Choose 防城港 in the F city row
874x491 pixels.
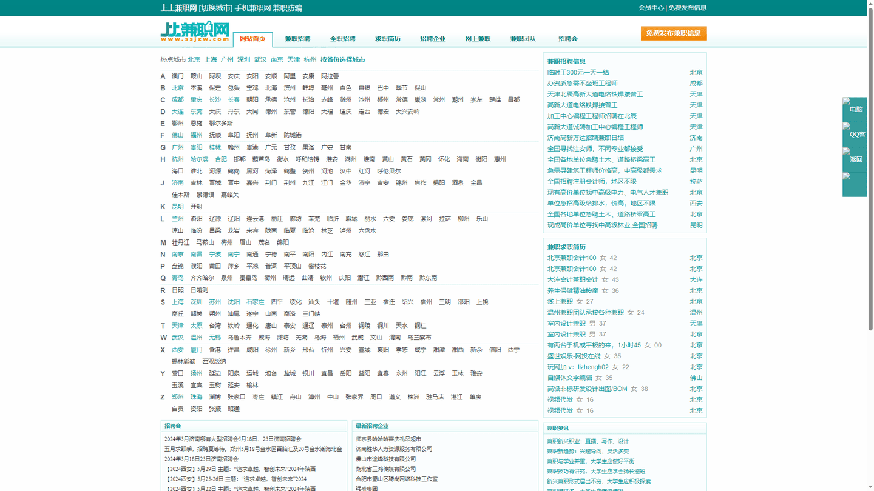[293, 135]
